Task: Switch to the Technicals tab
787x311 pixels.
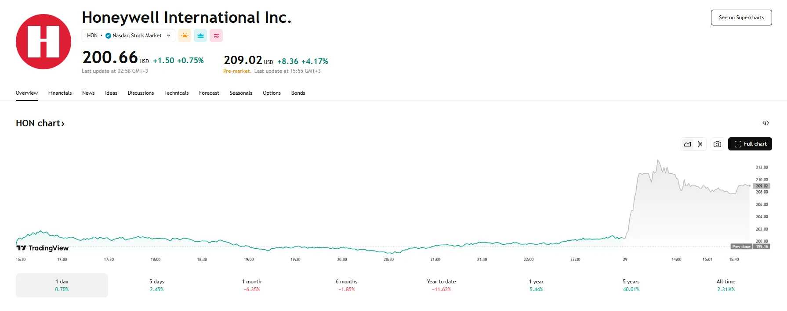Action: click(x=176, y=93)
